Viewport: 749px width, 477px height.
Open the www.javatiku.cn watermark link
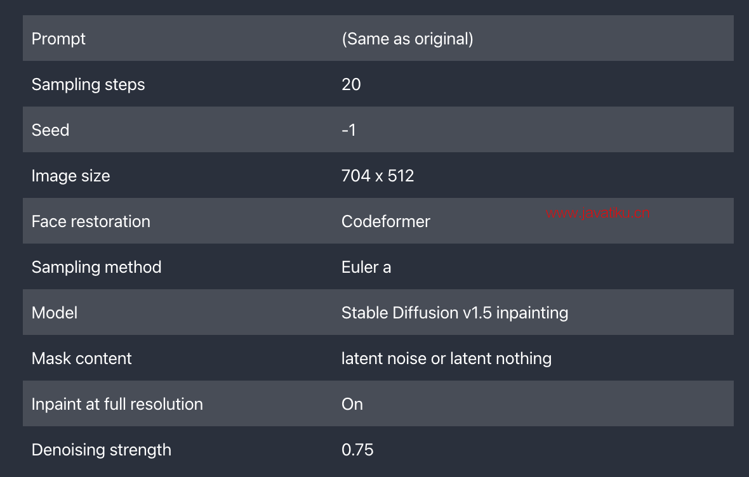click(597, 213)
